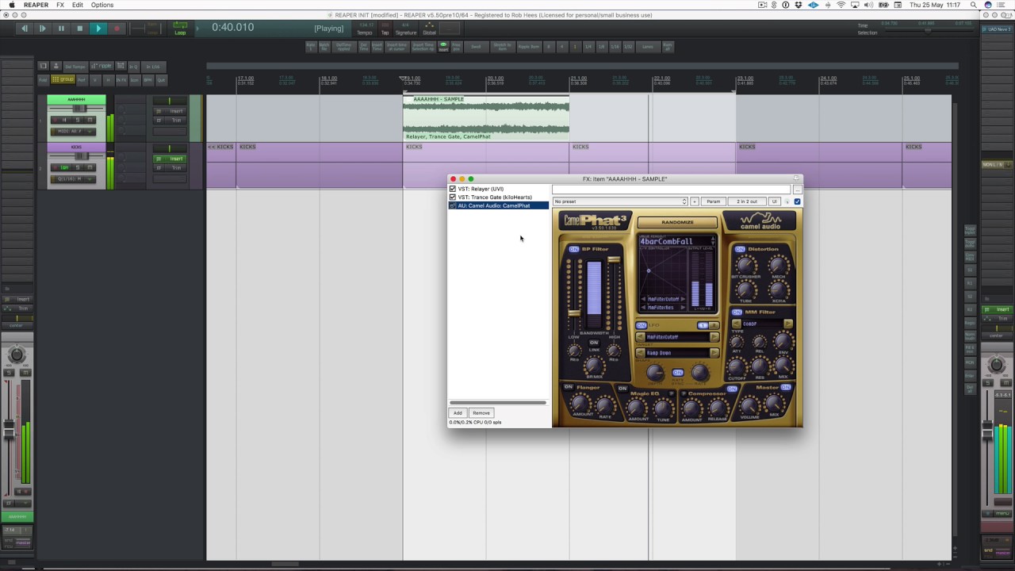Click the BPM toolbar button
This screenshot has width=1015, height=571.
[147, 80]
